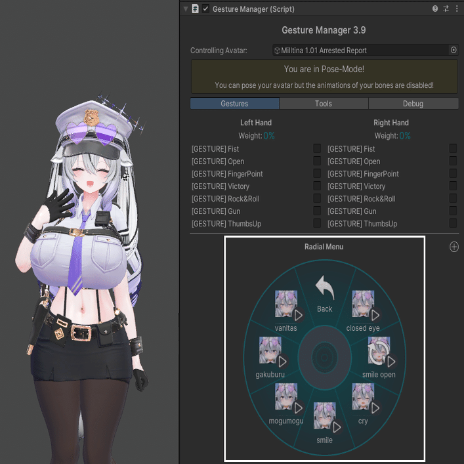
Task: Click the Right Hand column heading
Action: [391, 123]
